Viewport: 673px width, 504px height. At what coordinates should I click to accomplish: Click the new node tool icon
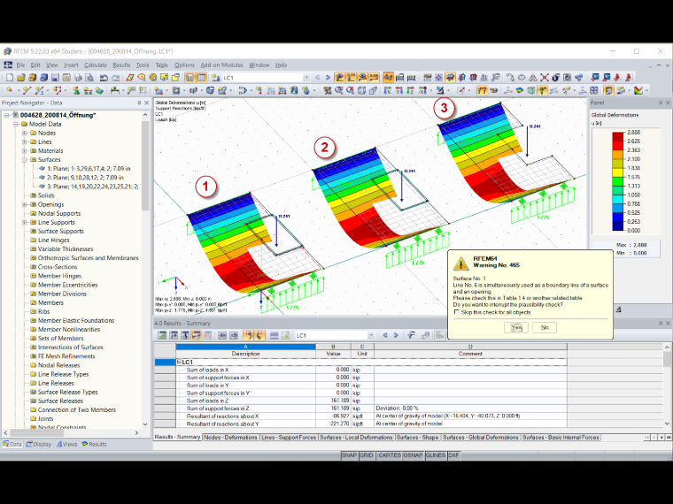pos(10,90)
